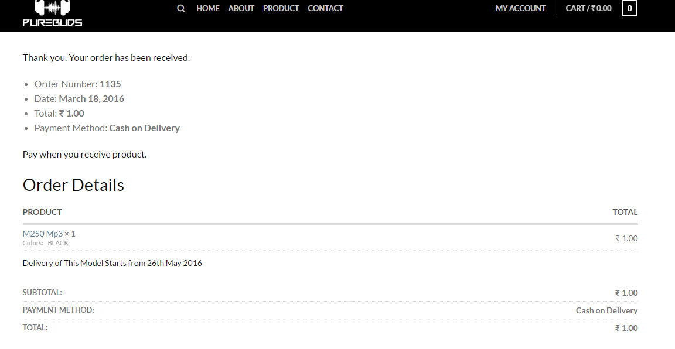Image resolution: width=675 pixels, height=349 pixels.
Task: Open the cart count box showing 0
Action: pos(629,8)
